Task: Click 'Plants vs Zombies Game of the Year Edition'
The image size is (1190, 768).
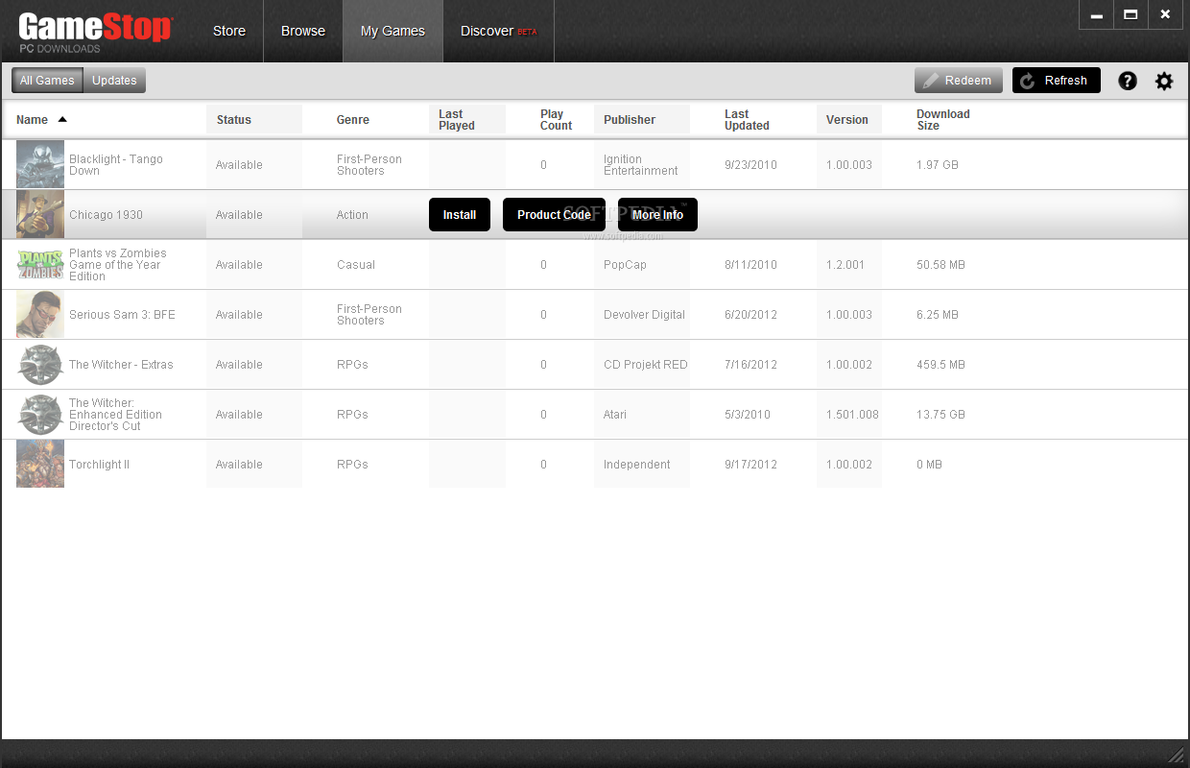Action: pyautogui.click(x=118, y=265)
